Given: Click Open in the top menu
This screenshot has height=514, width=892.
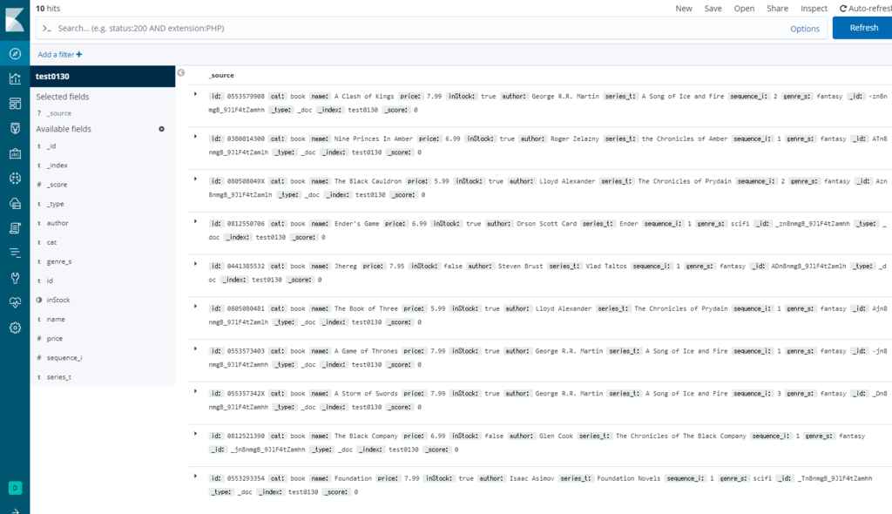Looking at the screenshot, I should pyautogui.click(x=744, y=9).
